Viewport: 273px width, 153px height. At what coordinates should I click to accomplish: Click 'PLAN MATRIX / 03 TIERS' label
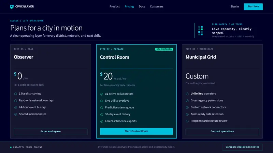[x=227, y=24]
